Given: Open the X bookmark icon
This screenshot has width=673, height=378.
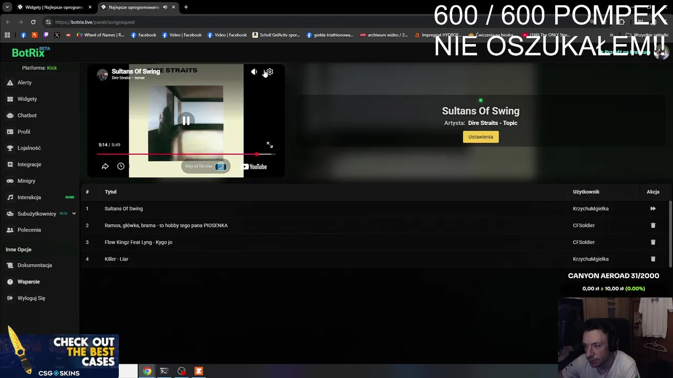Looking at the screenshot, I should click(57, 35).
